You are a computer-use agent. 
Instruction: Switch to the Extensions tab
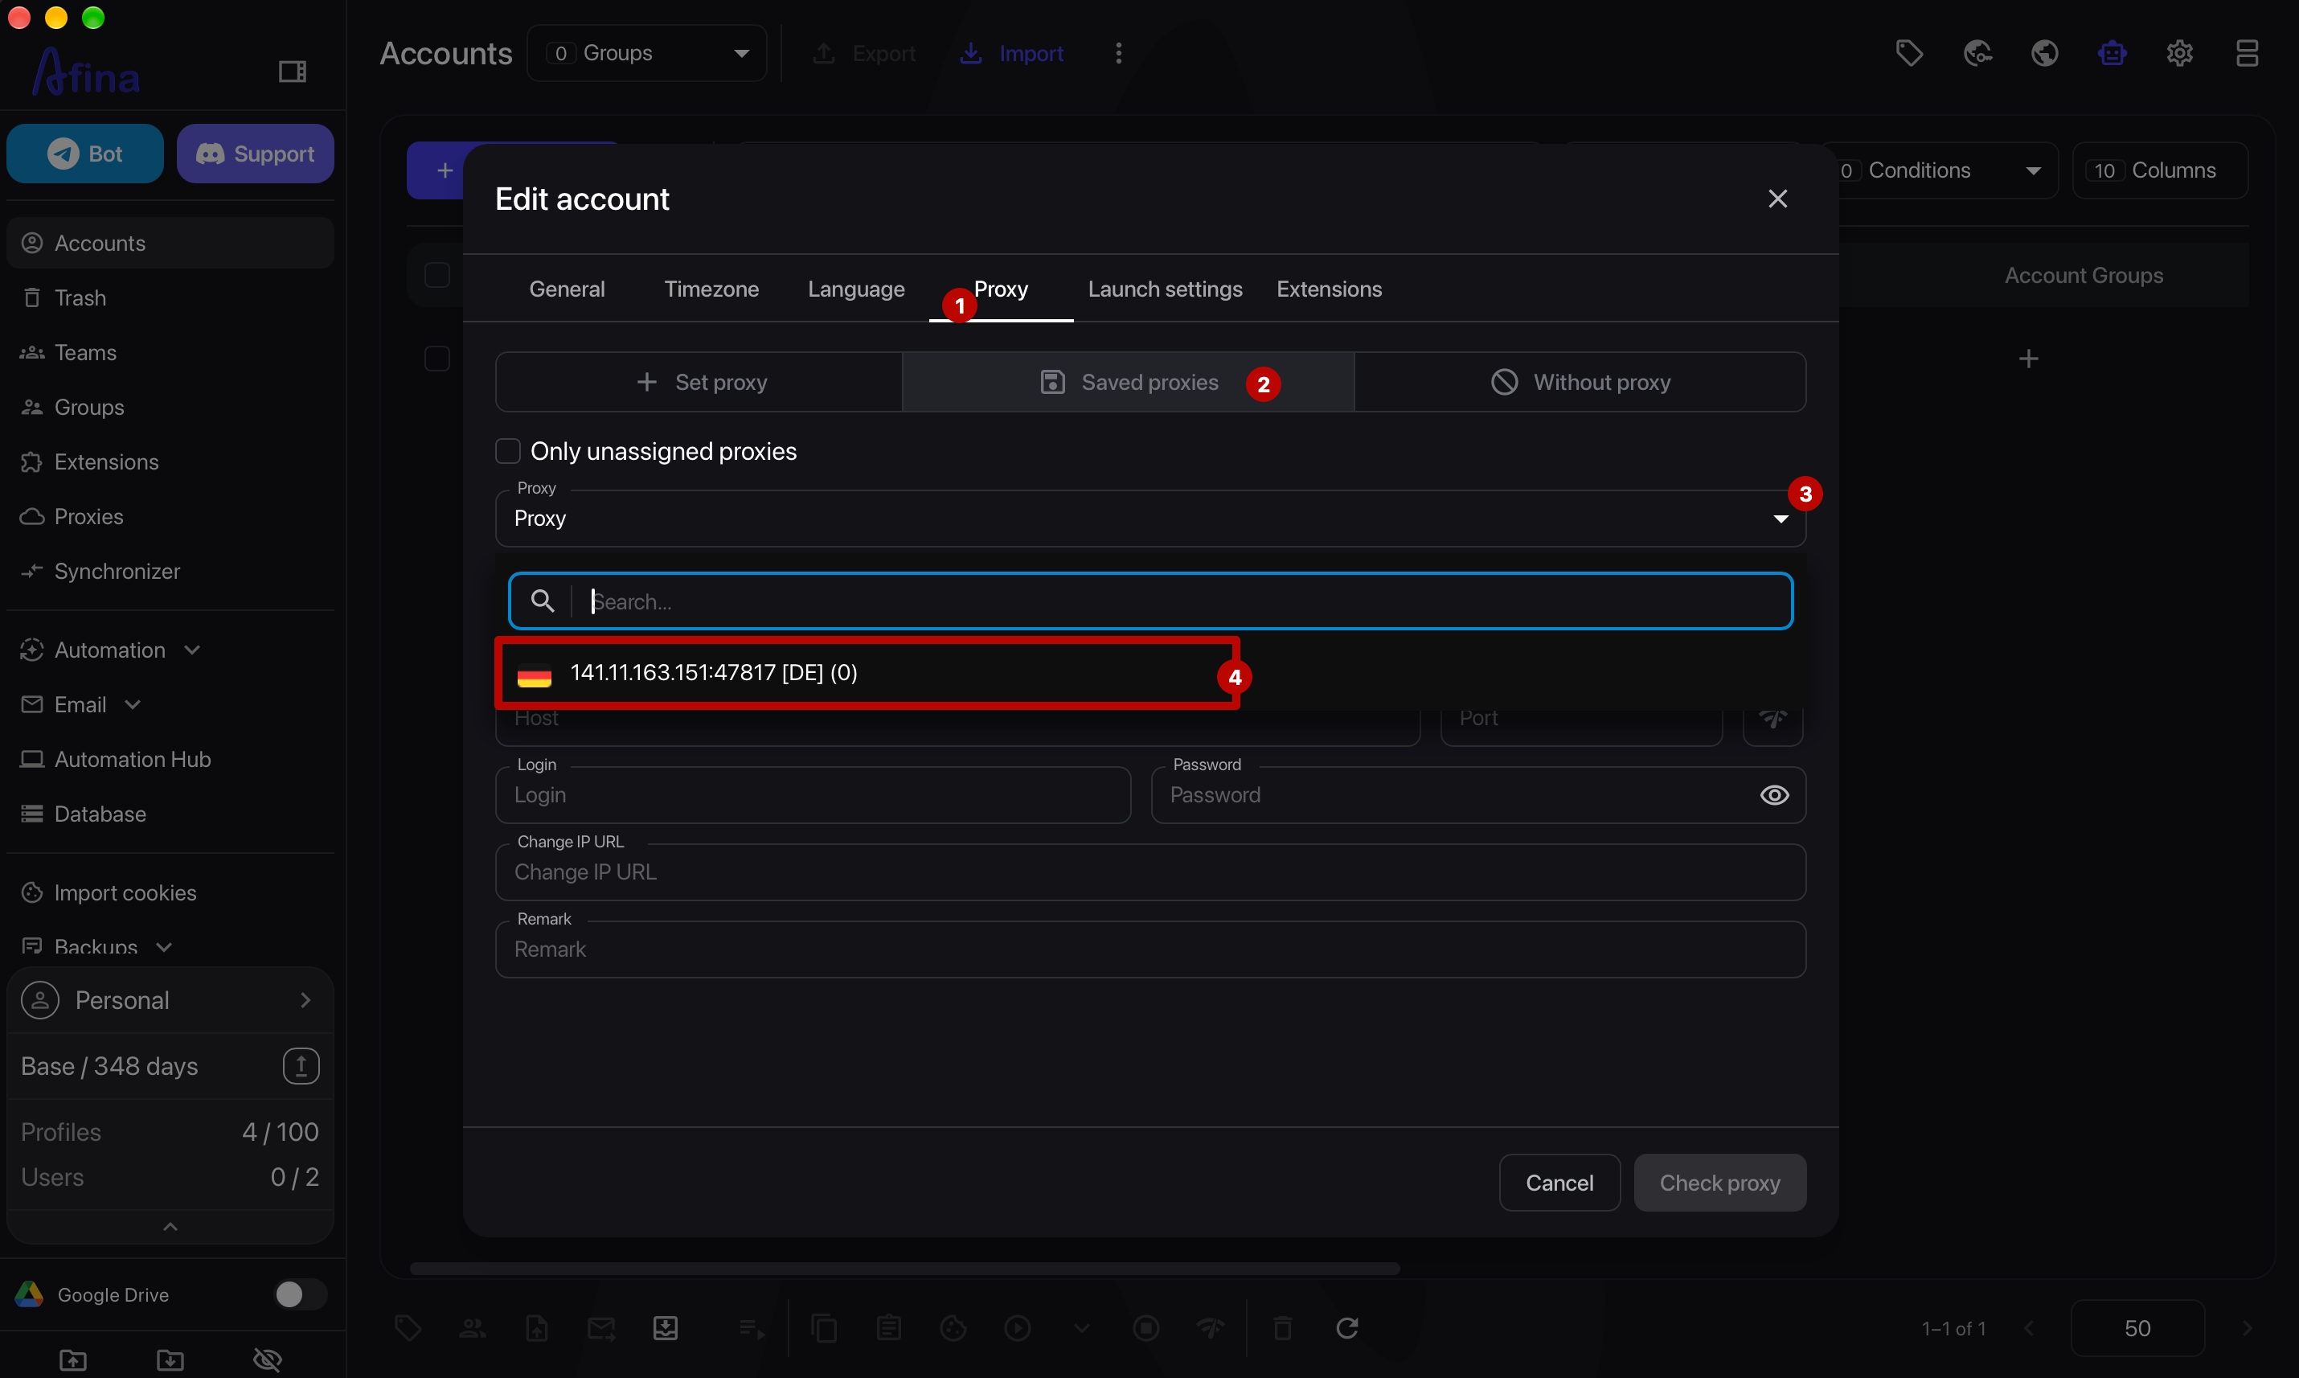tap(1328, 289)
